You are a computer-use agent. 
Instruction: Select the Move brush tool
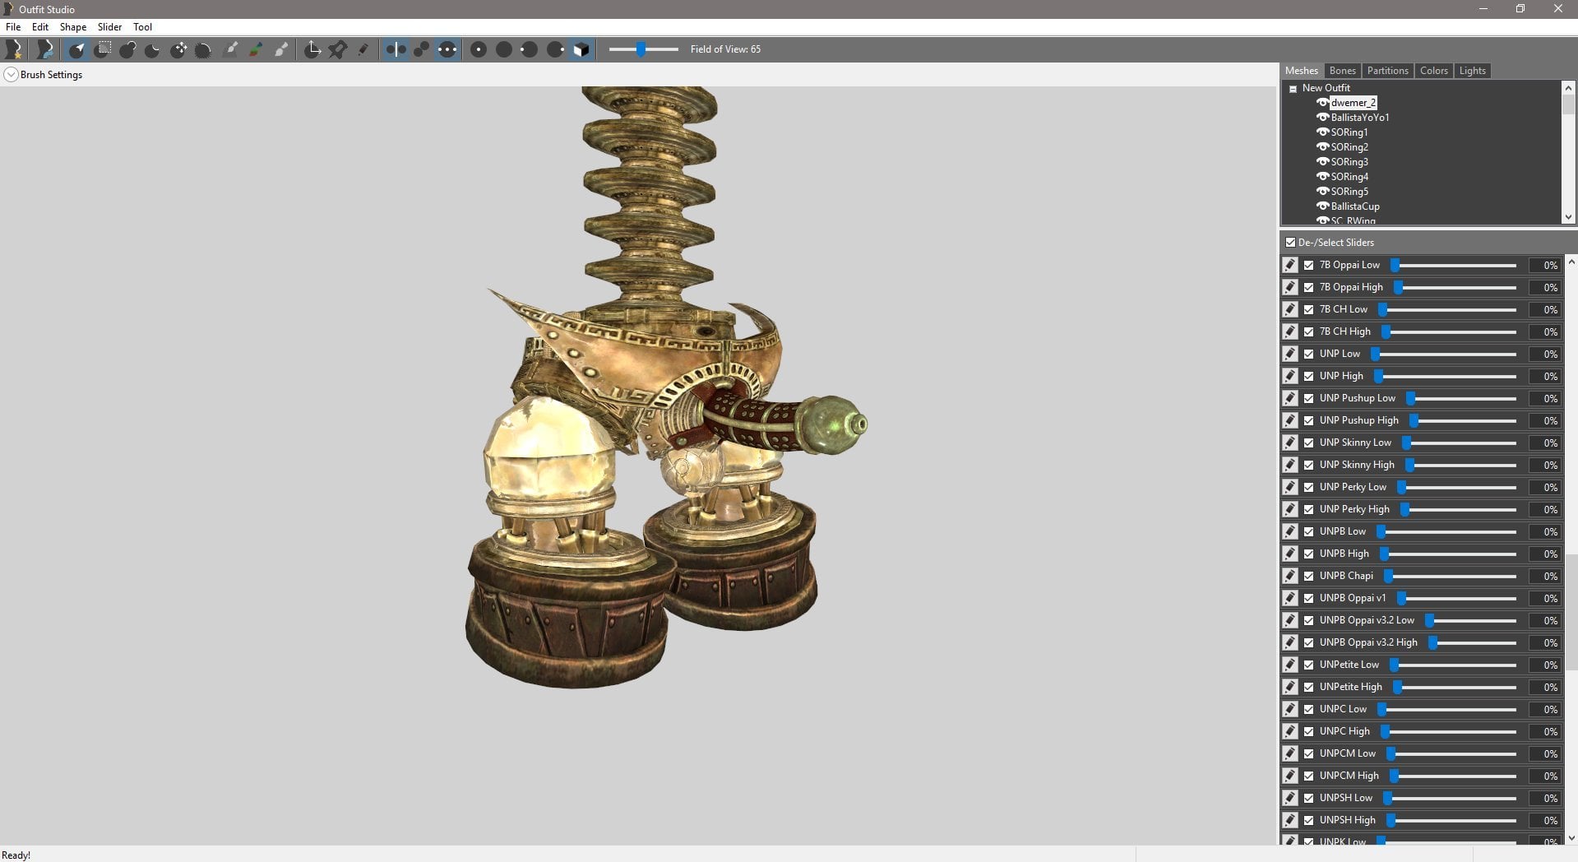click(178, 50)
